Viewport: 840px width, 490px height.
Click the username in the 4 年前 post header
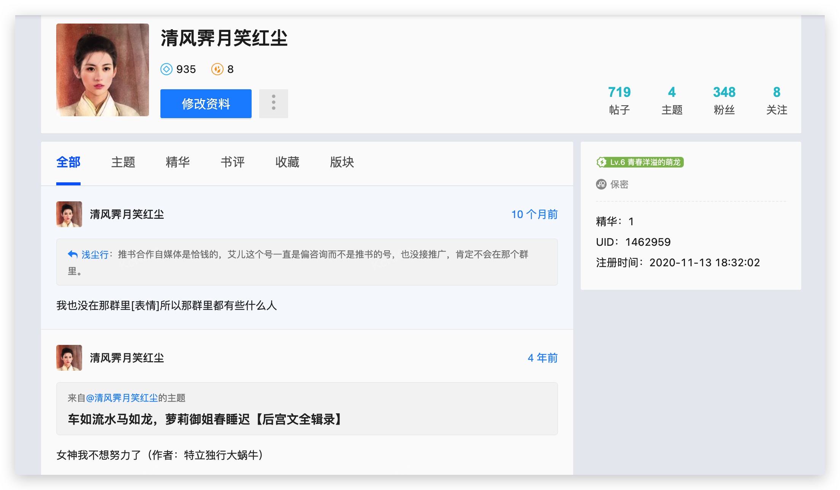pos(127,358)
